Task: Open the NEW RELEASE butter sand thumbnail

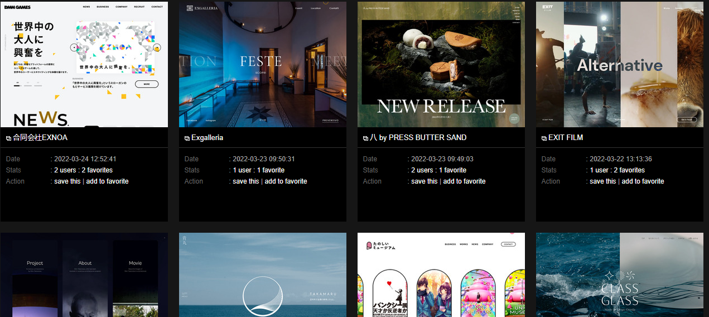Action: pyautogui.click(x=441, y=64)
